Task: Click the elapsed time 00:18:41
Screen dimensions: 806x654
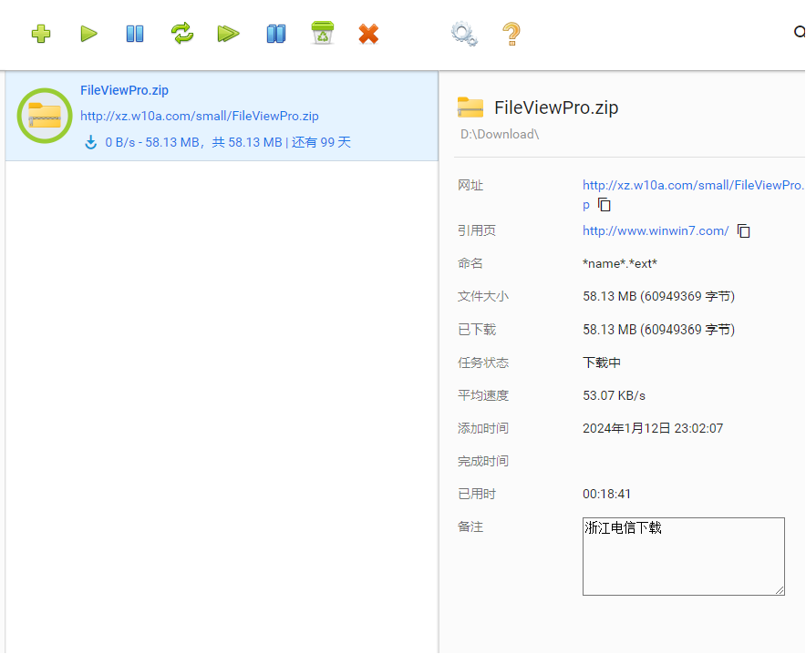Action: pyautogui.click(x=606, y=494)
